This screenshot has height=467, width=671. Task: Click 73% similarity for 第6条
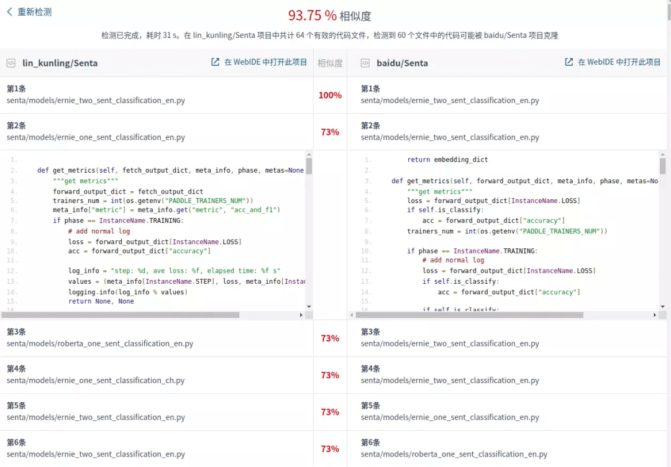click(x=330, y=448)
